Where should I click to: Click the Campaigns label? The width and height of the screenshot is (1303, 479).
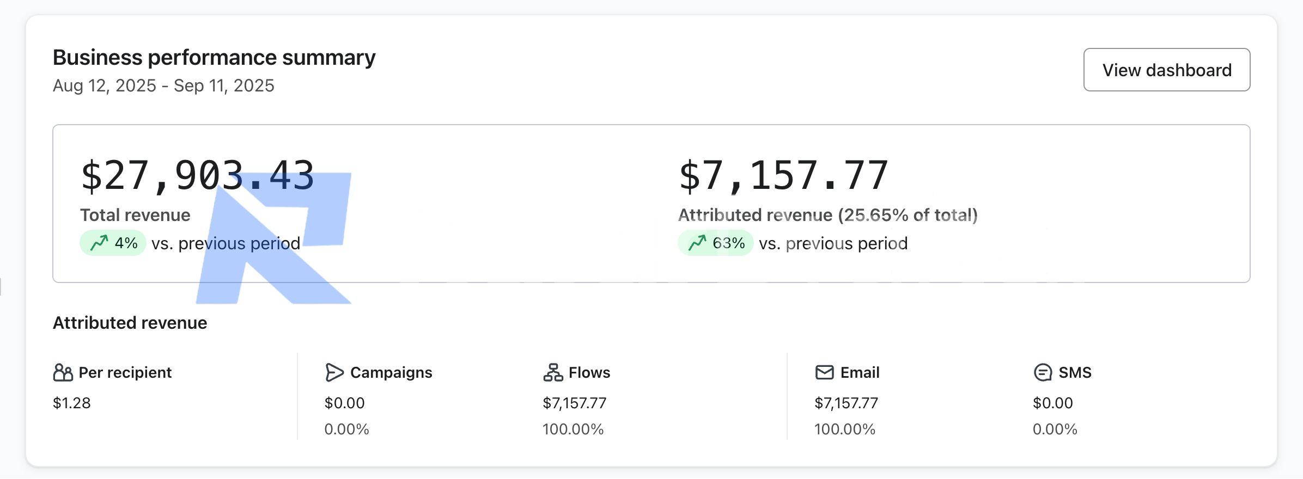[x=391, y=372]
